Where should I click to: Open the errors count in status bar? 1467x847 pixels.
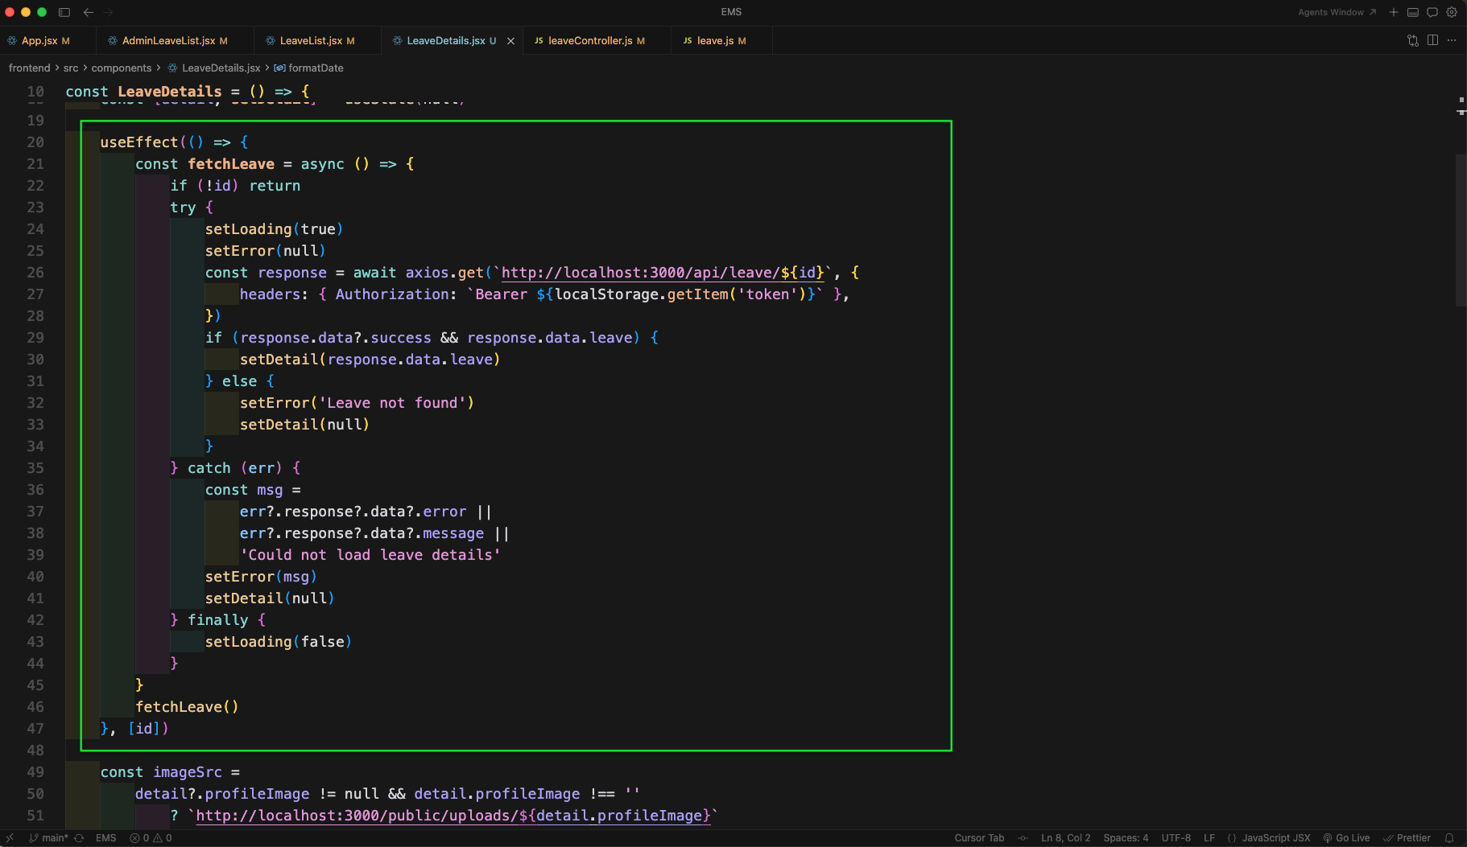tap(139, 838)
